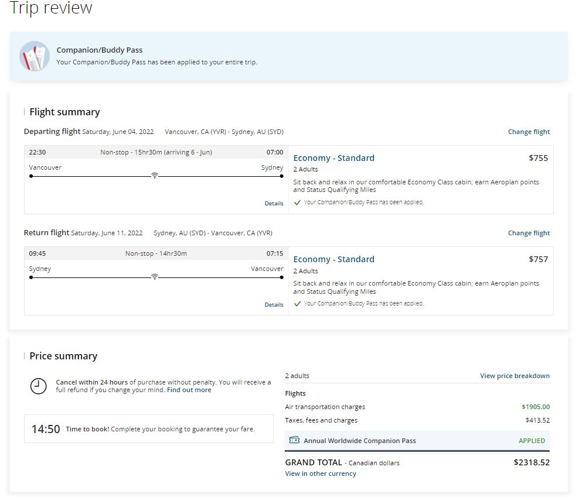This screenshot has width=586, height=501.
Task: Click the grand total $2318.52 amount
Action: (x=532, y=462)
